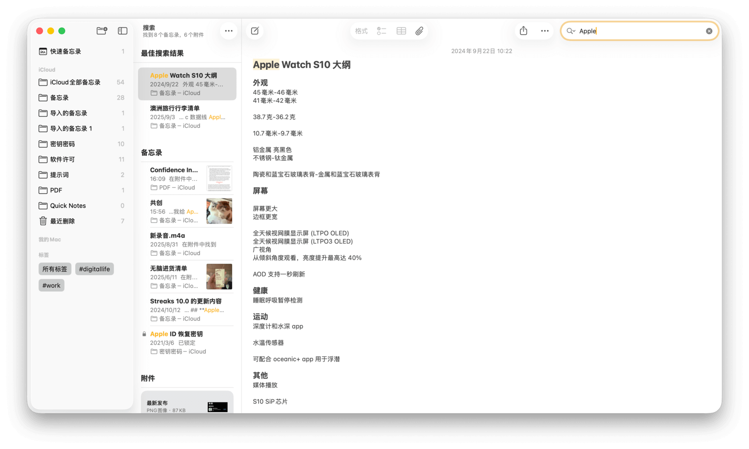The image size is (749, 449).
Task: Click the share icon
Action: 523,31
